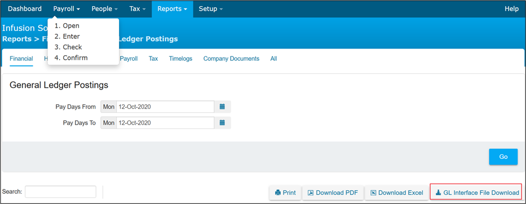Switch to Company Documents tab

click(x=231, y=59)
